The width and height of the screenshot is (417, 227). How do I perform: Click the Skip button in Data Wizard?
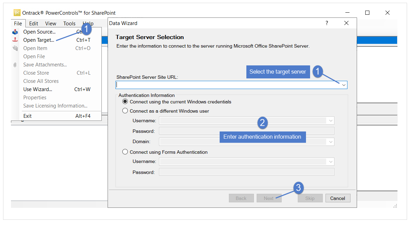pyautogui.click(x=310, y=198)
